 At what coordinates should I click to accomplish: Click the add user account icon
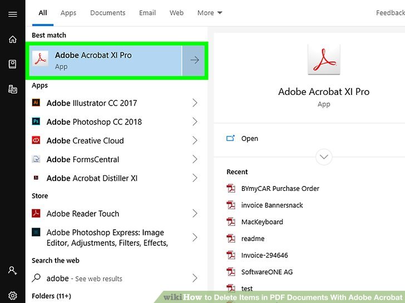12,270
